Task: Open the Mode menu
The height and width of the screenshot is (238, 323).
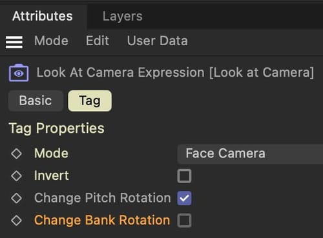Action: click(x=51, y=41)
